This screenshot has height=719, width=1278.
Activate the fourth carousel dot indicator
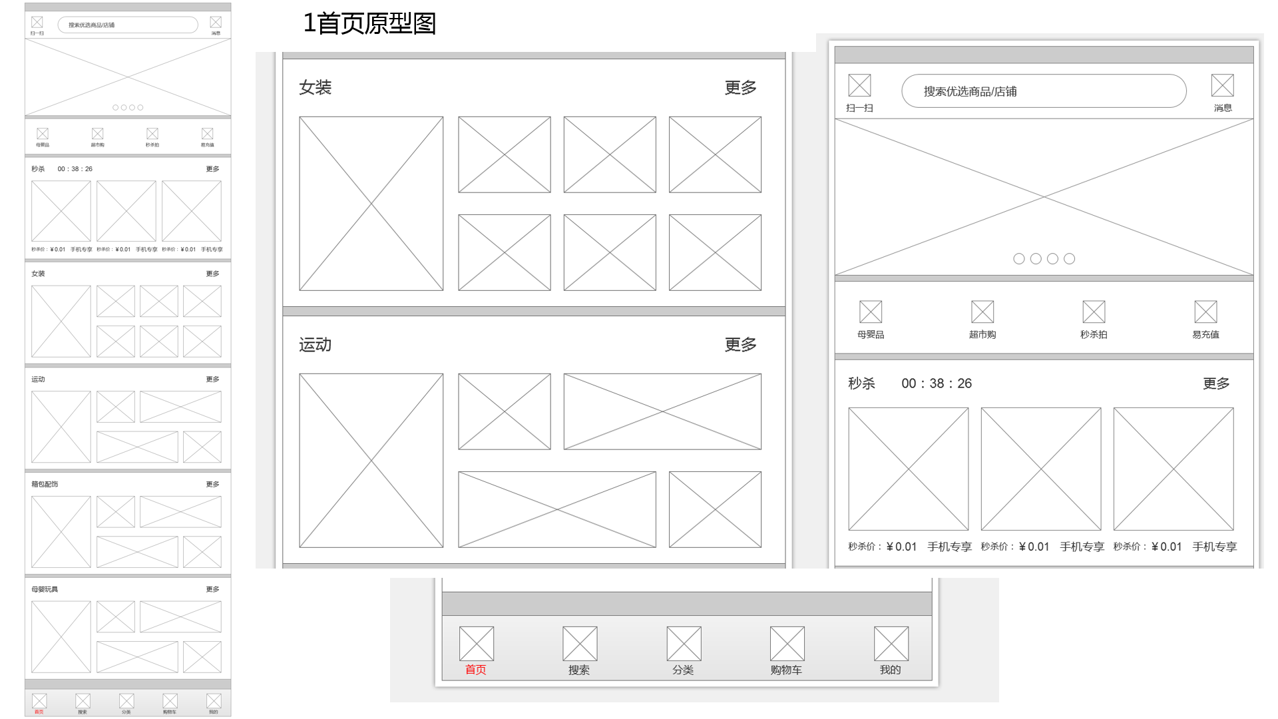tap(1069, 259)
